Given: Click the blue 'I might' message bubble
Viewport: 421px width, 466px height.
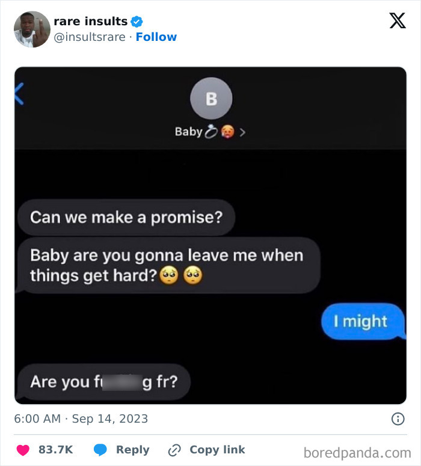Looking at the screenshot, I should point(363,321).
